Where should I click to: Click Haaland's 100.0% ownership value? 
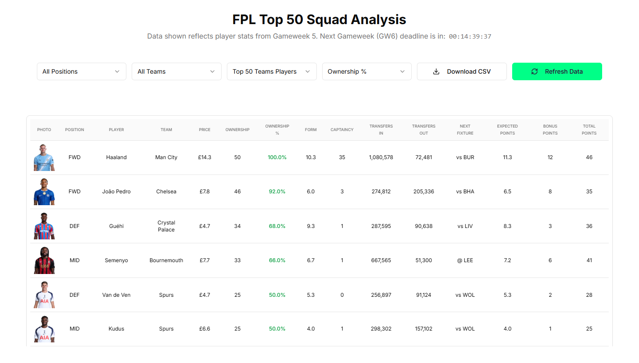click(x=277, y=157)
